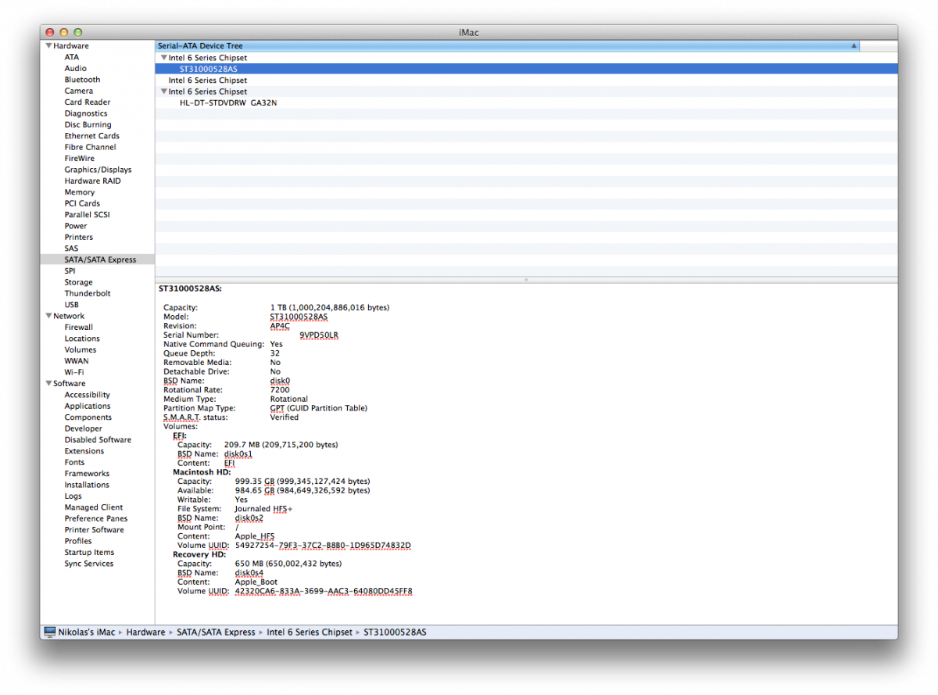Image resolution: width=938 pixels, height=695 pixels.
Task: Select Ethernet Cards in the sidebar
Action: click(91, 136)
